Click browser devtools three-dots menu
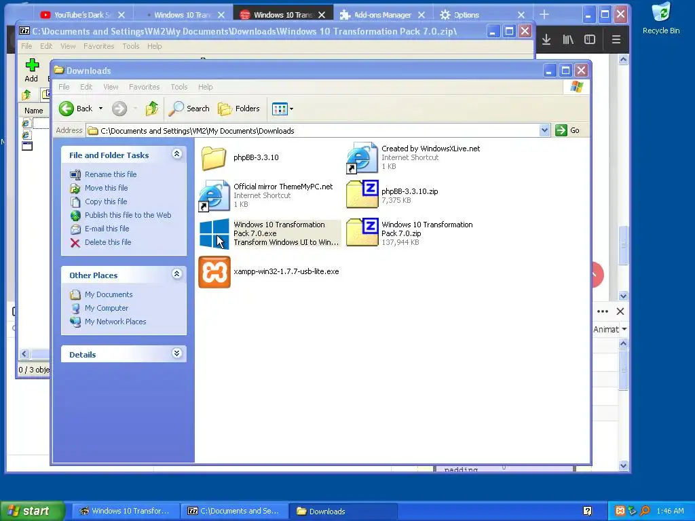This screenshot has width=695, height=521. point(603,311)
